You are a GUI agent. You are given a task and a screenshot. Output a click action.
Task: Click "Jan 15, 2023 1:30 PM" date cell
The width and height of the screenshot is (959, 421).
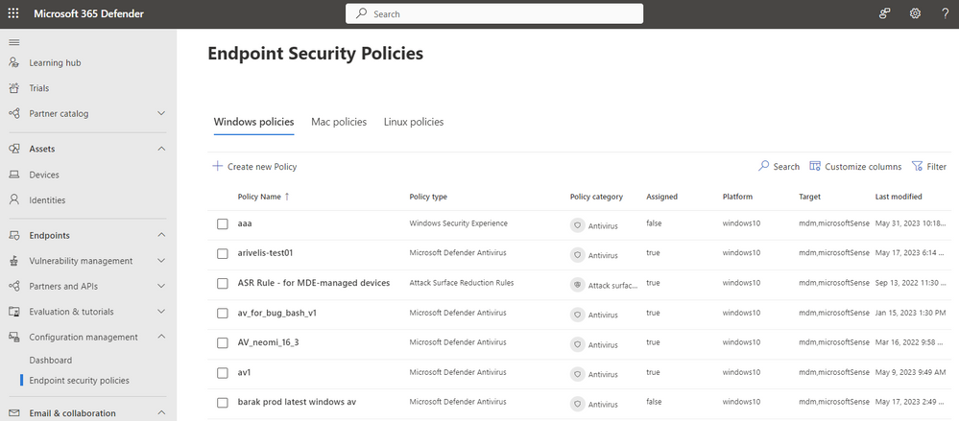click(910, 313)
